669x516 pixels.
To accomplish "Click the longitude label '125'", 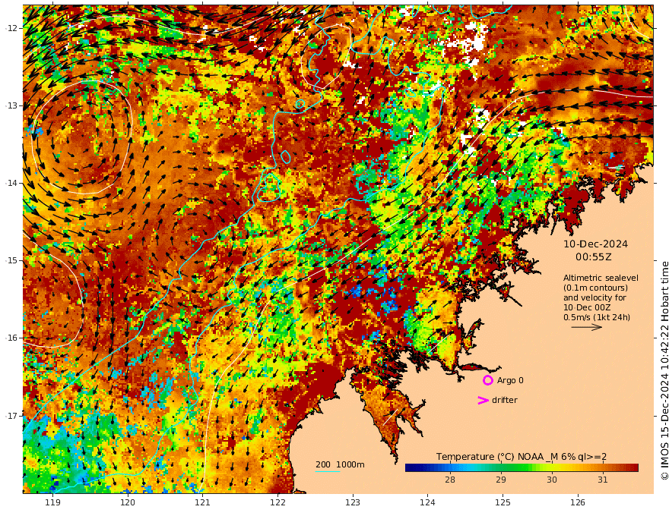I will coord(503,503).
